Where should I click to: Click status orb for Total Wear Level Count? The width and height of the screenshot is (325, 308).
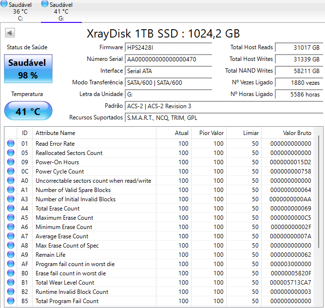point(11,283)
